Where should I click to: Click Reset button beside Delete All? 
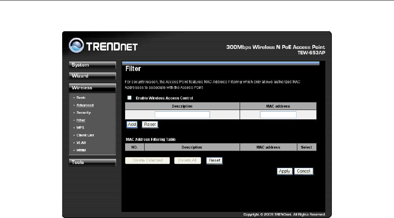[214, 160]
